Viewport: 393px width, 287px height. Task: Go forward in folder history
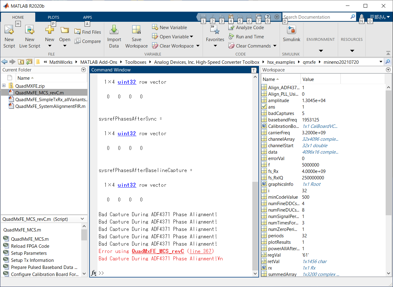[x=12, y=62]
